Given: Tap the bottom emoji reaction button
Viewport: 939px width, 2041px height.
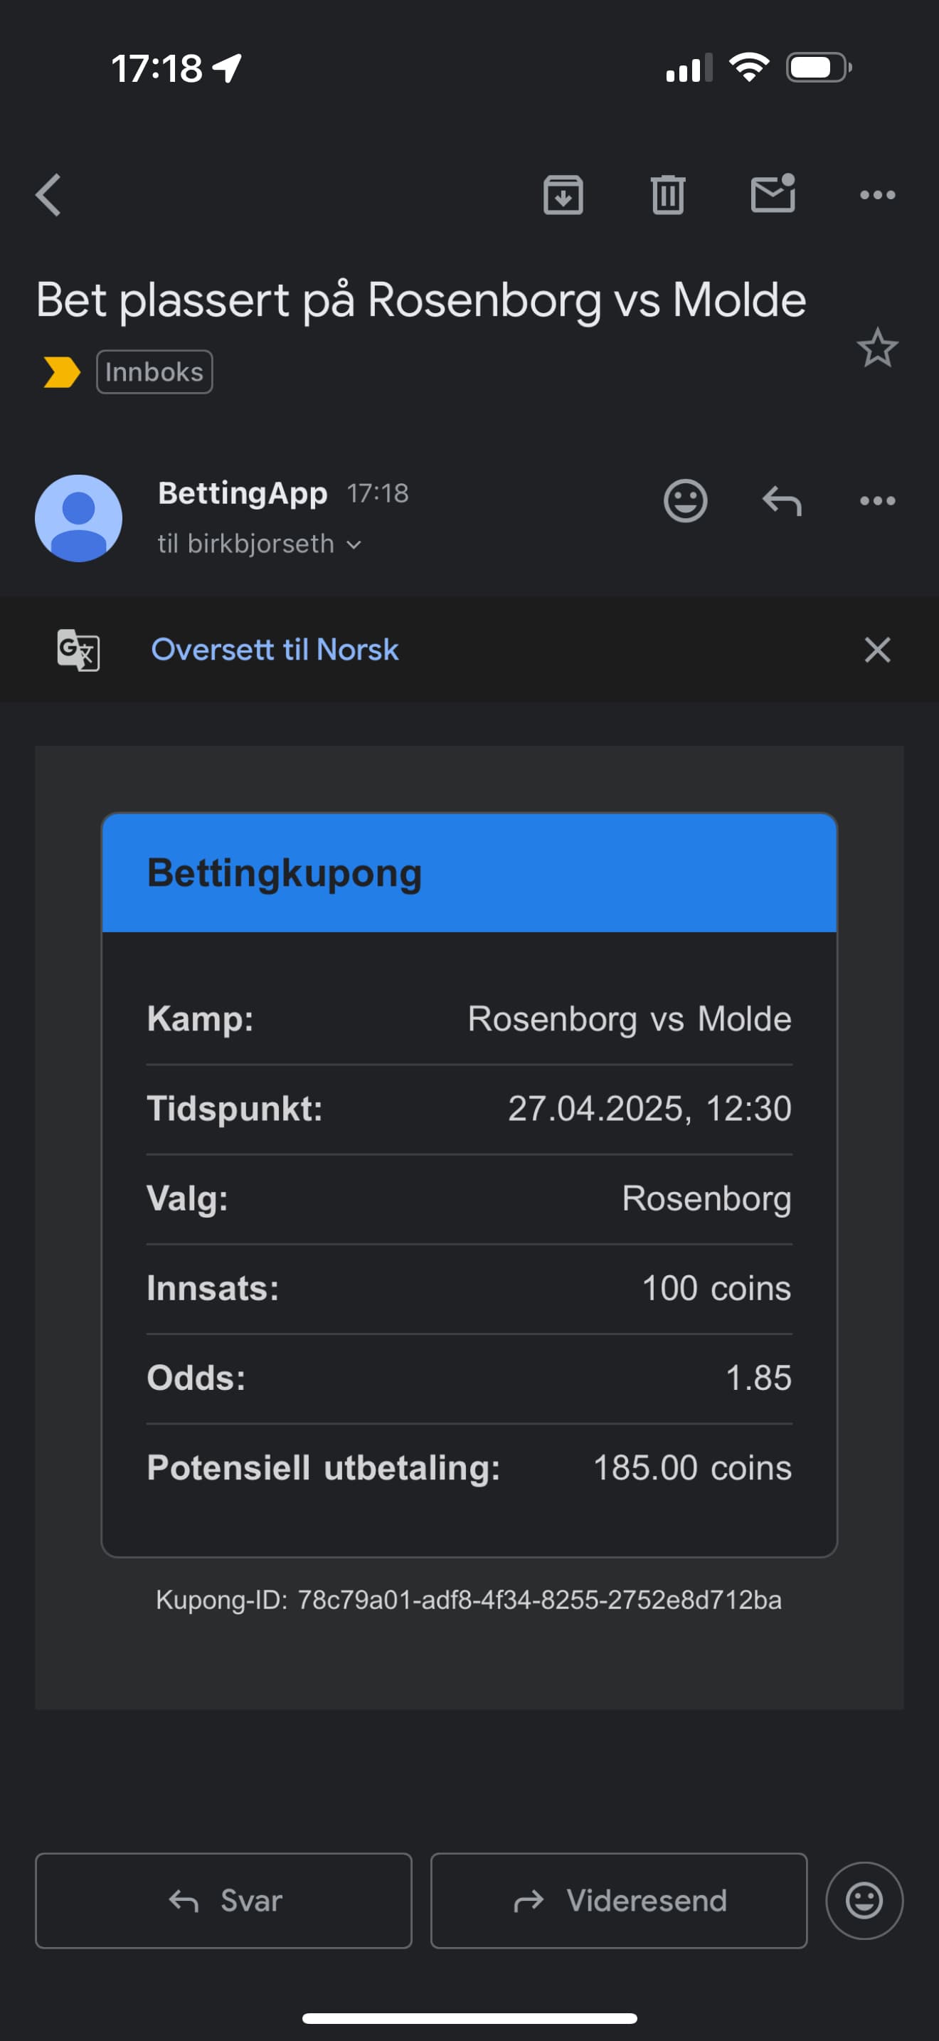Looking at the screenshot, I should [864, 1900].
